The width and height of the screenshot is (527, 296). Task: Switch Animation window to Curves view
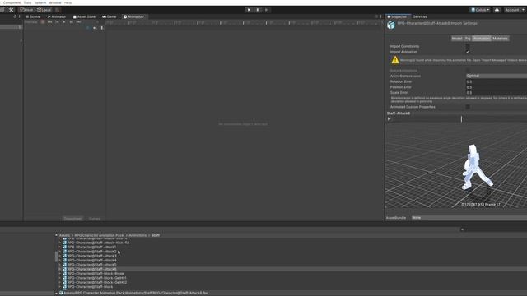(95, 219)
